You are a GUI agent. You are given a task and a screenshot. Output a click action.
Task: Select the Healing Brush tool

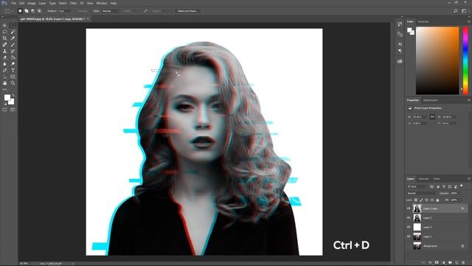4,44
